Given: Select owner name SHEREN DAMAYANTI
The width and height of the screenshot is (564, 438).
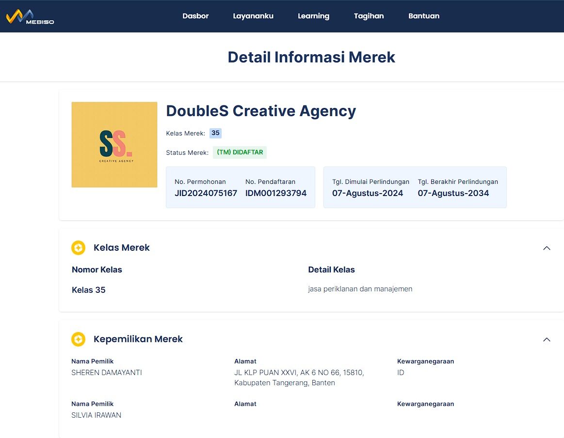Looking at the screenshot, I should tap(107, 373).
